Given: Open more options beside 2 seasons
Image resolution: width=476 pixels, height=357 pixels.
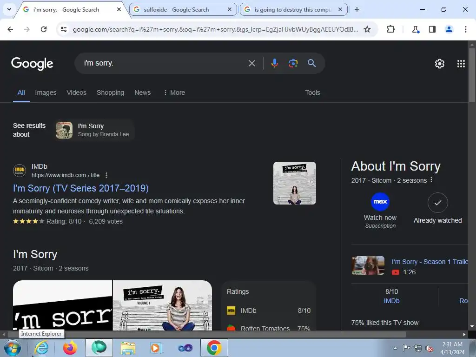Looking at the screenshot, I should (431, 180).
